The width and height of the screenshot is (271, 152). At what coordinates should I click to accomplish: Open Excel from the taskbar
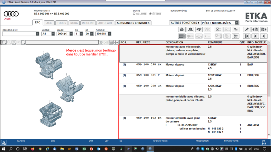tap(84, 149)
